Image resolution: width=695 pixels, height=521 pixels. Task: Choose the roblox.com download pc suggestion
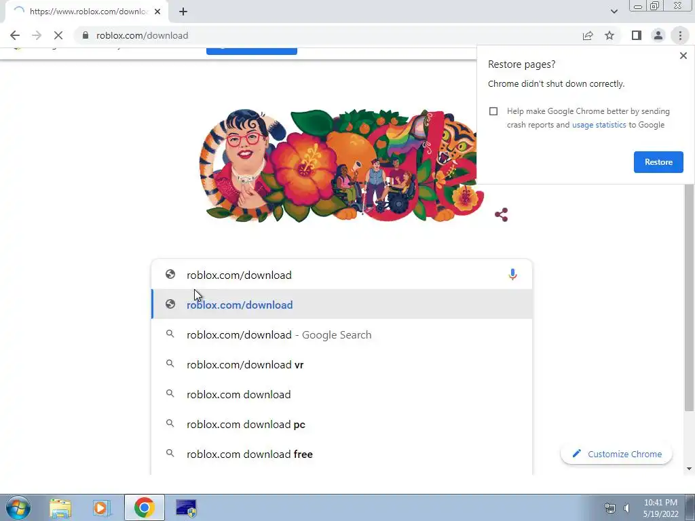341,425
